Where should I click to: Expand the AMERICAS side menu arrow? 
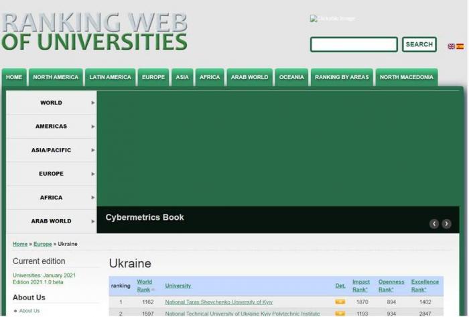(93, 126)
